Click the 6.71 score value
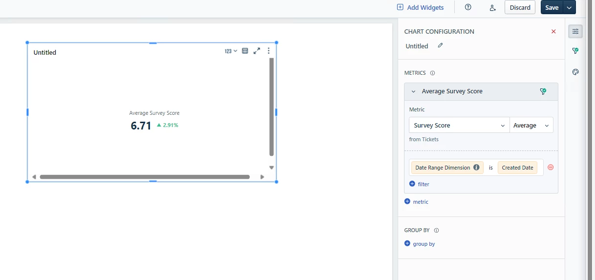Screen dimensions: 595x280 [x=141, y=126]
